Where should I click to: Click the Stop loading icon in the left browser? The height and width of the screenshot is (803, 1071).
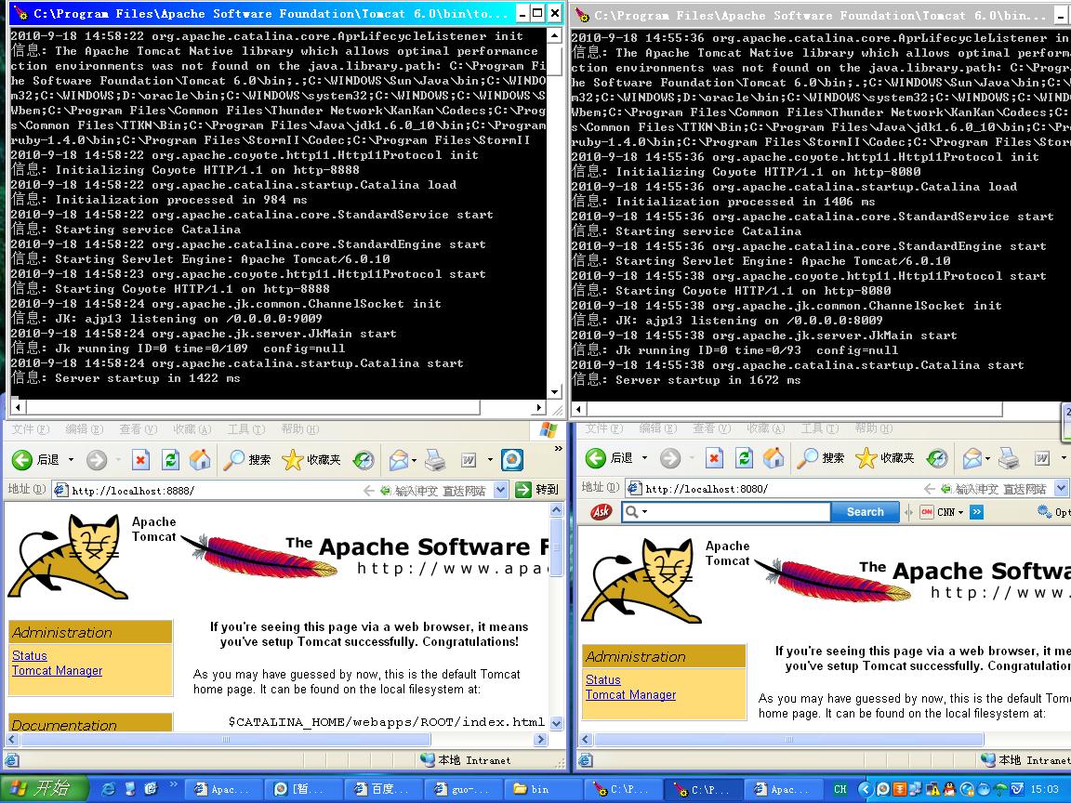point(141,459)
